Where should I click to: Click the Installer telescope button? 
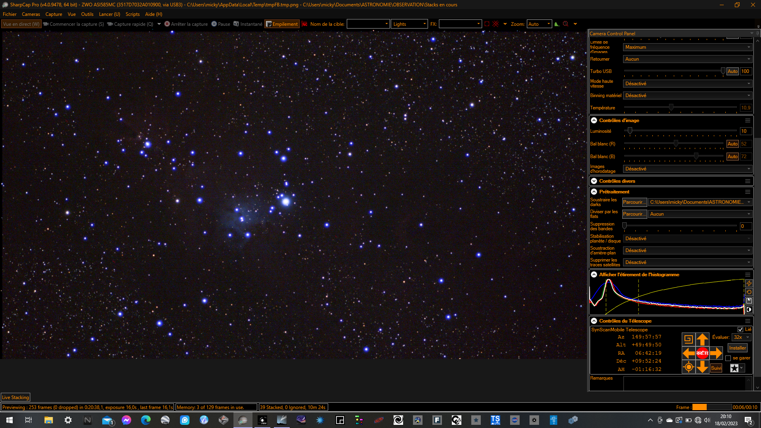738,348
